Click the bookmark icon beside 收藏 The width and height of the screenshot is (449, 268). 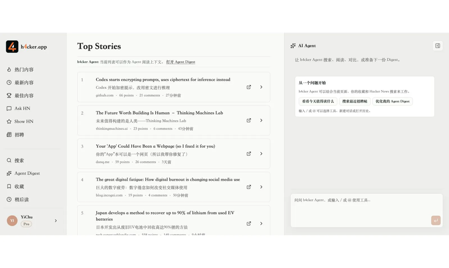pos(9,187)
